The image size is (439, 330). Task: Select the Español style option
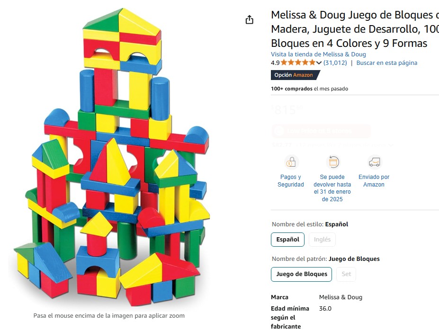coord(287,240)
